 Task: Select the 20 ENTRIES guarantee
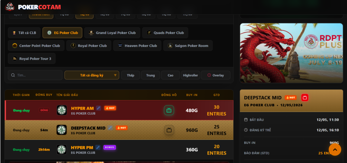(x=217, y=150)
